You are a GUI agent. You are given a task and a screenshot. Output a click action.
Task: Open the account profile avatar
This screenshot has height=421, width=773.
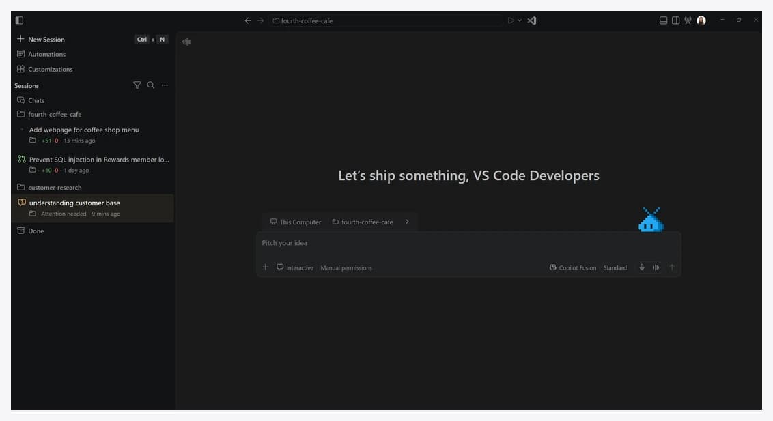point(701,20)
